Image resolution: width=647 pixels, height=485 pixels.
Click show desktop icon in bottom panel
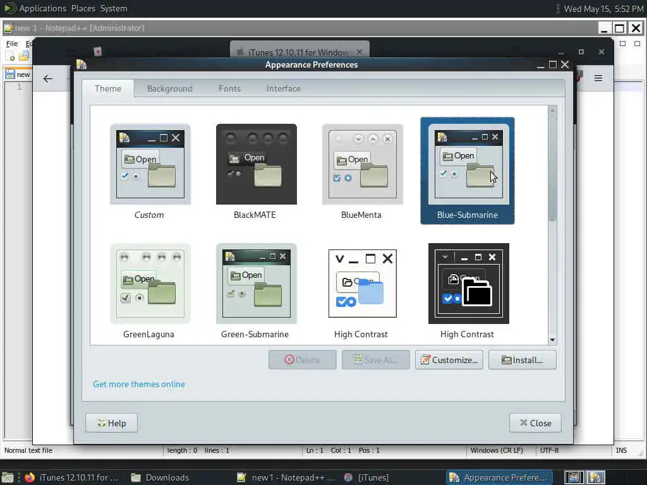tap(8, 477)
